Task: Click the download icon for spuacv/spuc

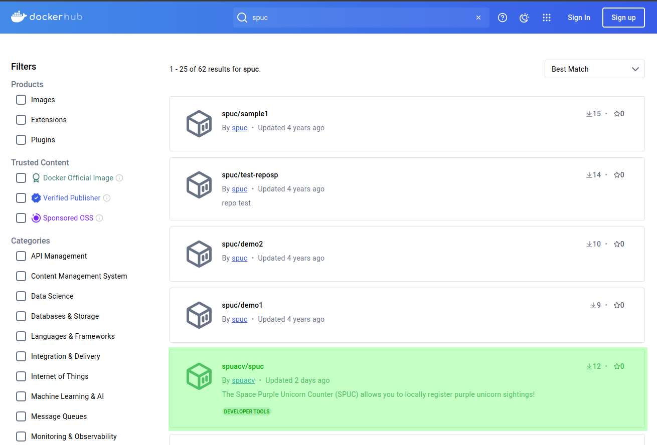Action: [x=589, y=366]
